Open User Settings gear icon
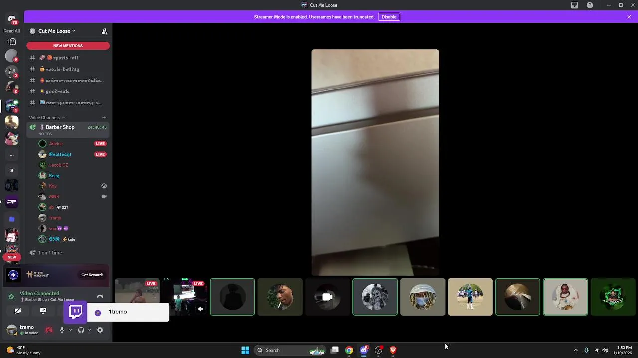This screenshot has height=358, width=638. [x=100, y=330]
